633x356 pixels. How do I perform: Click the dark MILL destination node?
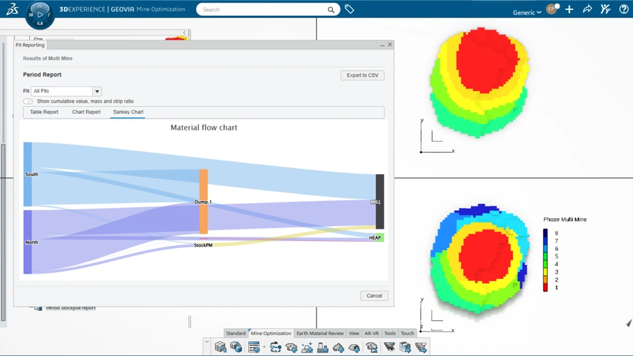point(380,202)
